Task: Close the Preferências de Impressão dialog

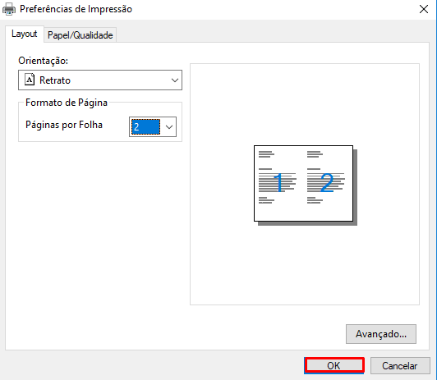Action: 424,9
